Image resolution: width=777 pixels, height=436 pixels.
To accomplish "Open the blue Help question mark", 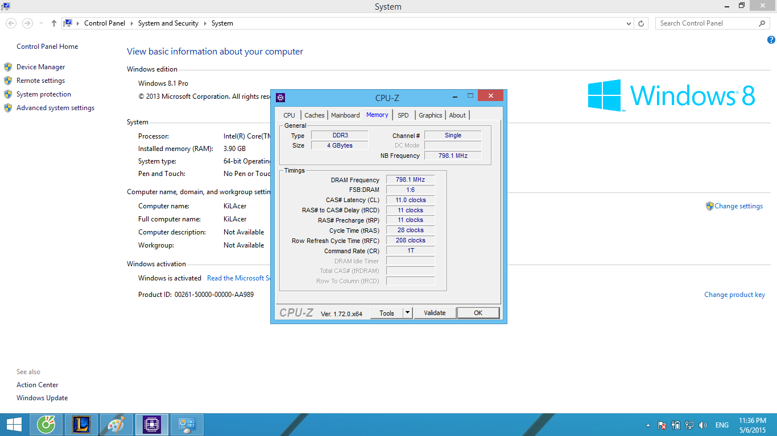I will pyautogui.click(x=771, y=40).
